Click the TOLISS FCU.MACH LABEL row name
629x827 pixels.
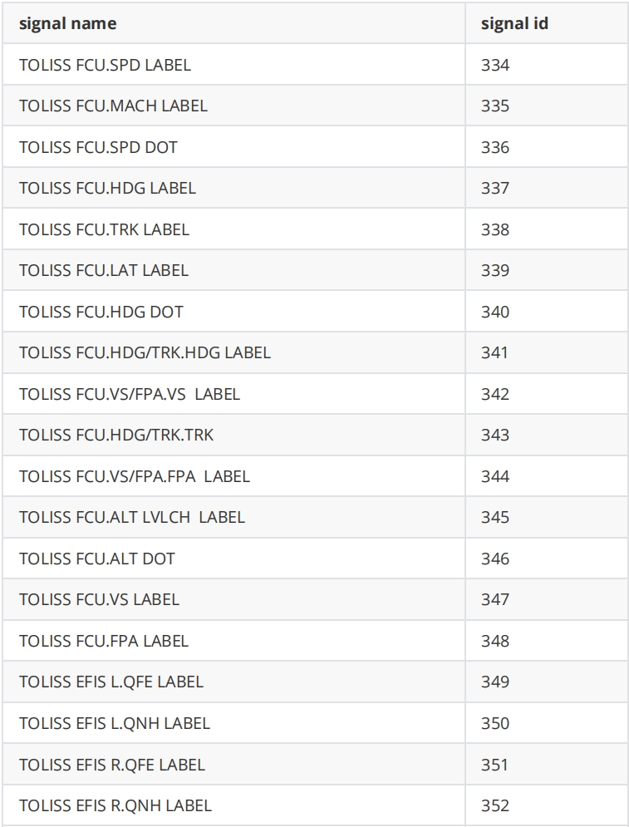113,106
